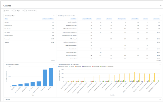Click the Contatos por Tipo Gráfico panel title
Screen dimensions: 163x102
(12, 64)
